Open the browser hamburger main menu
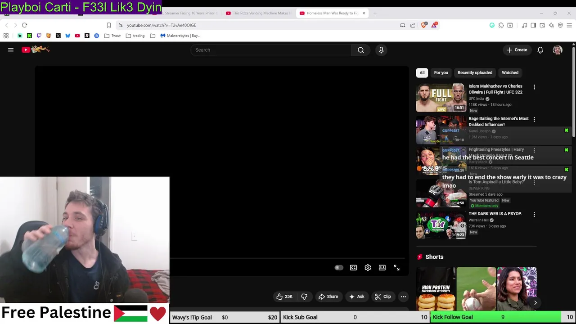Screen dimensions: 576x324 click(569, 25)
